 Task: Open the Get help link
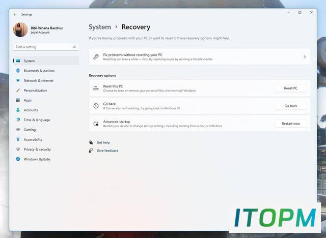point(103,142)
